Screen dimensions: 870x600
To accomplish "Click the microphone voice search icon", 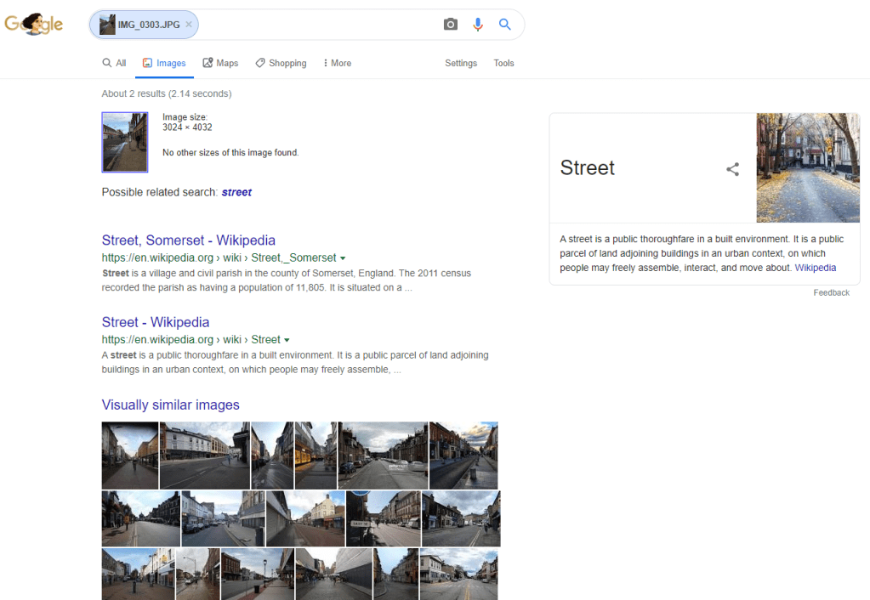I will pos(478,25).
